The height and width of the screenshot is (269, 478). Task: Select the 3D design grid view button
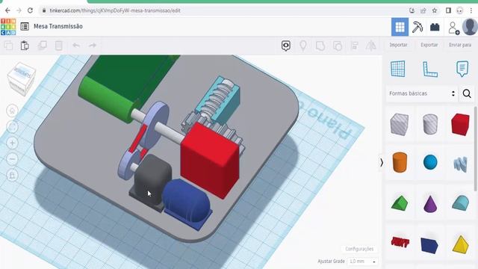pyautogui.click(x=400, y=27)
